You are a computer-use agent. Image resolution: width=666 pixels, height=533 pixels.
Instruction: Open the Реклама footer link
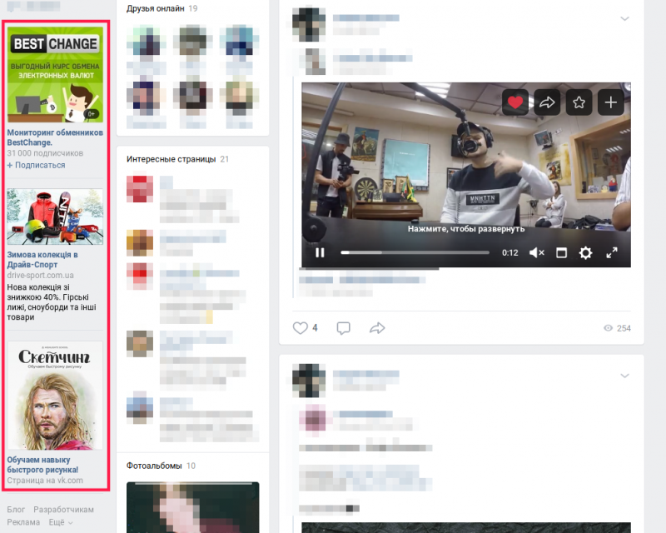23,522
